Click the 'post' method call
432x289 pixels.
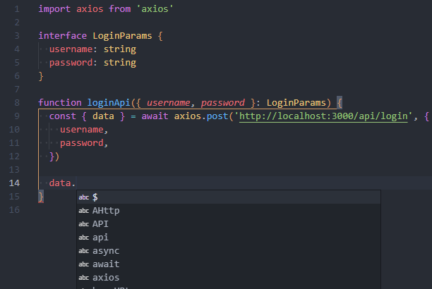click(217, 116)
